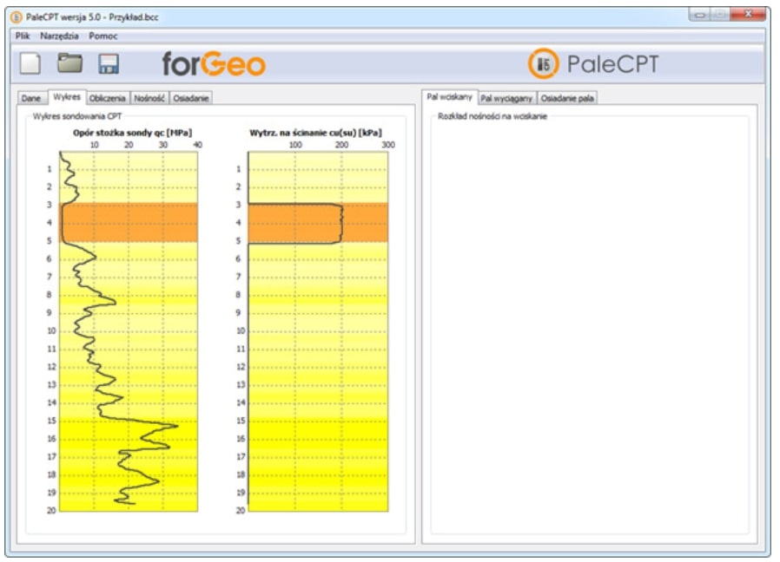Screen dimensions: 780x562
Task: Click the forGeo logo in the toolbar
Action: pos(214,64)
